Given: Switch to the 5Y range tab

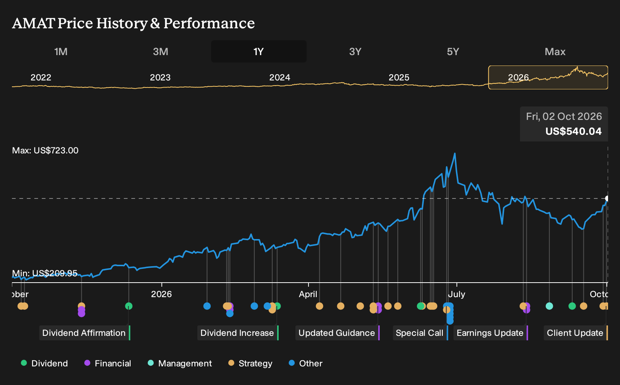Looking at the screenshot, I should 453,51.
